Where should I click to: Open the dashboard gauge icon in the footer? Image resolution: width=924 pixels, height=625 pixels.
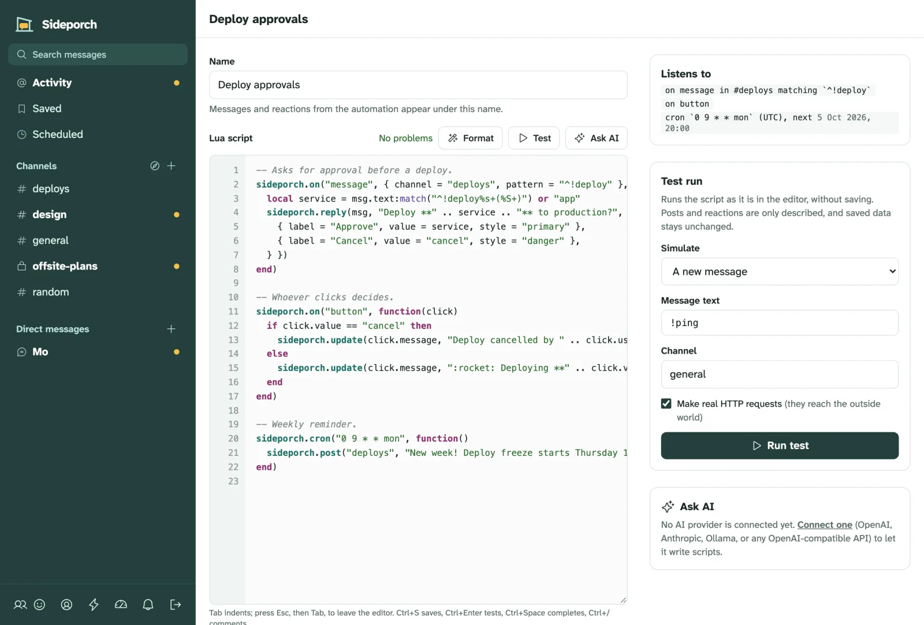pyautogui.click(x=121, y=604)
